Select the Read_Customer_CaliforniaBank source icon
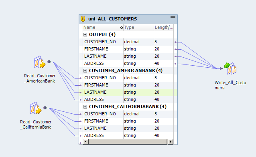Screen dimensions: 256x157 click(x=36, y=108)
